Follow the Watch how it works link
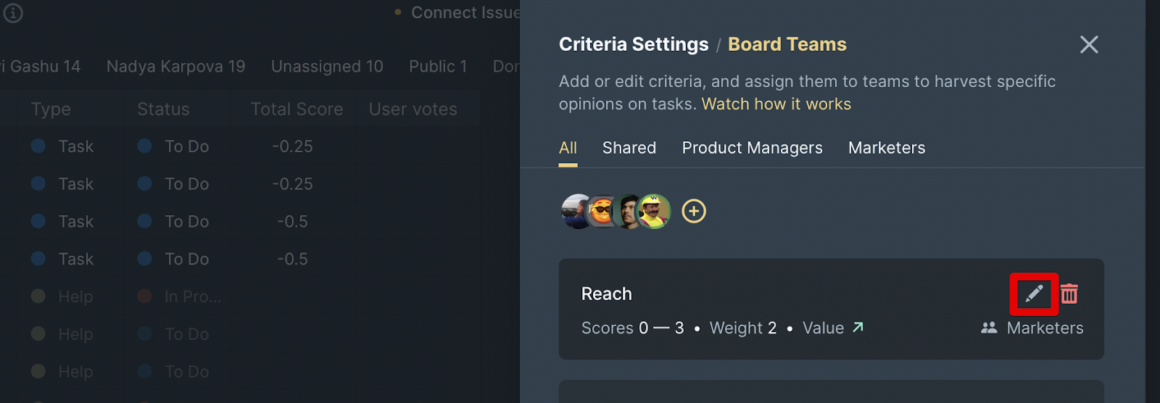This screenshot has height=403, width=1160. 776,104
